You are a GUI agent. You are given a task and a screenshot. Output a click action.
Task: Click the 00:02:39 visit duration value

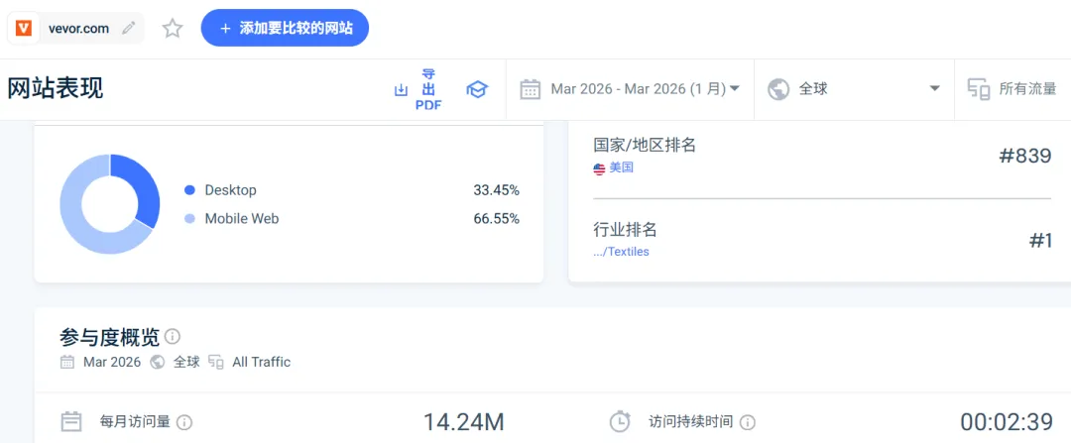click(1007, 422)
